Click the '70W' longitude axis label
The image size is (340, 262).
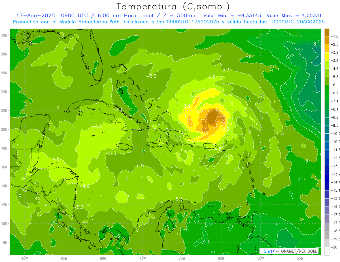182,258
